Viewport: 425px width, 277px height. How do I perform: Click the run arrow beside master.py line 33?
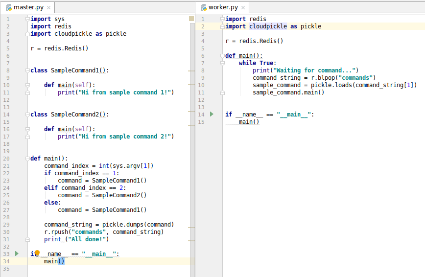[16, 254]
